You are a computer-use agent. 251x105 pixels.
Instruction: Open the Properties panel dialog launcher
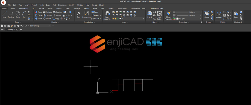201,22
